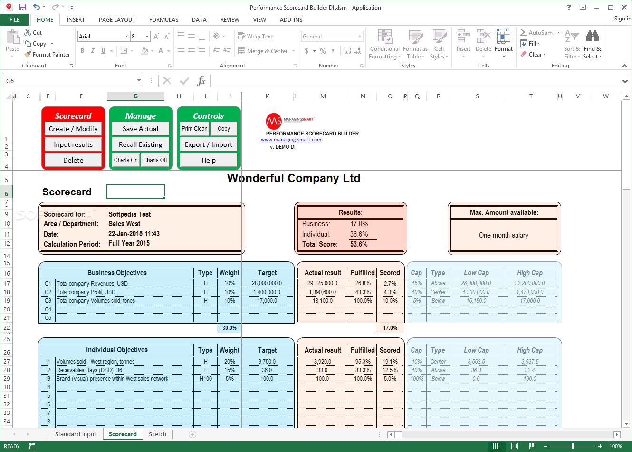Center cell text horizontally
This screenshot has height=452, width=632.
[192, 51]
